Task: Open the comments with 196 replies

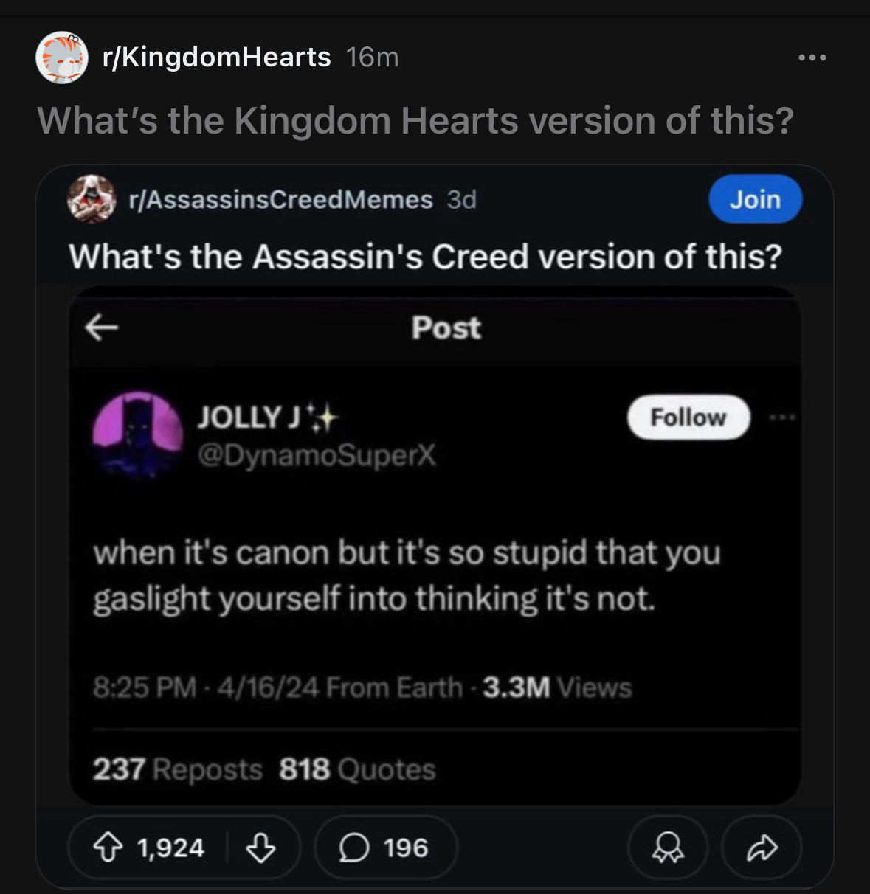Action: 385,848
